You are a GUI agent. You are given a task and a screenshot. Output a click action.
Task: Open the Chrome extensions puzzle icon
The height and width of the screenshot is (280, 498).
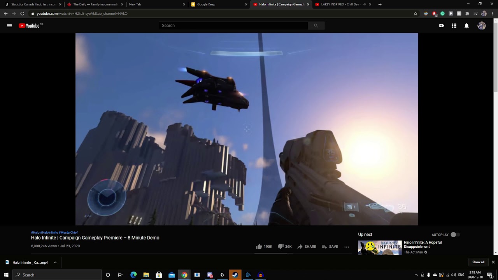click(x=467, y=13)
